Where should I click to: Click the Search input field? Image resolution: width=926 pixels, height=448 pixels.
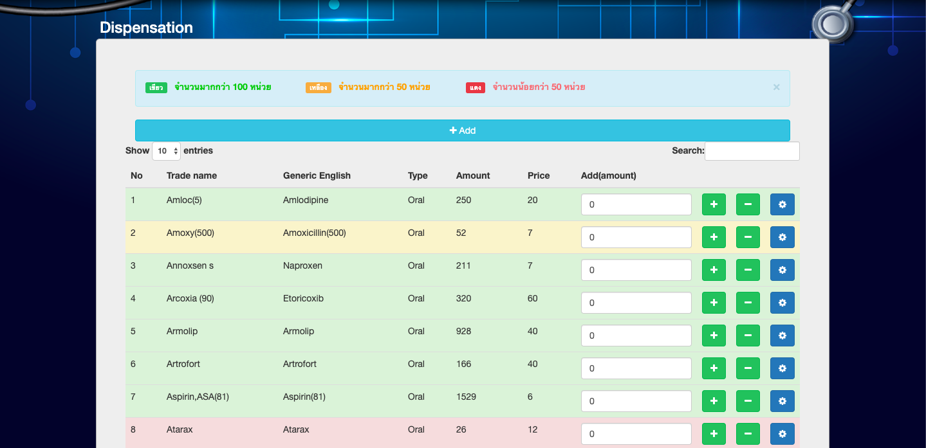coord(752,151)
